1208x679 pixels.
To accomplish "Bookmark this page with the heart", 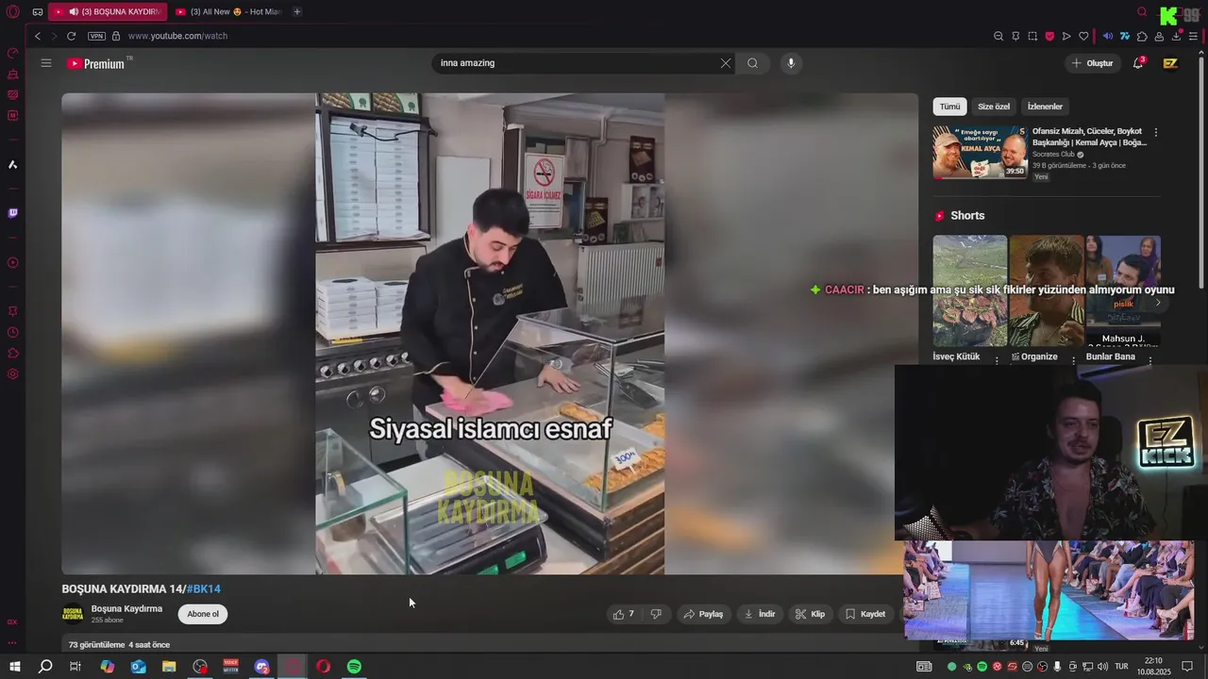I will [1083, 36].
